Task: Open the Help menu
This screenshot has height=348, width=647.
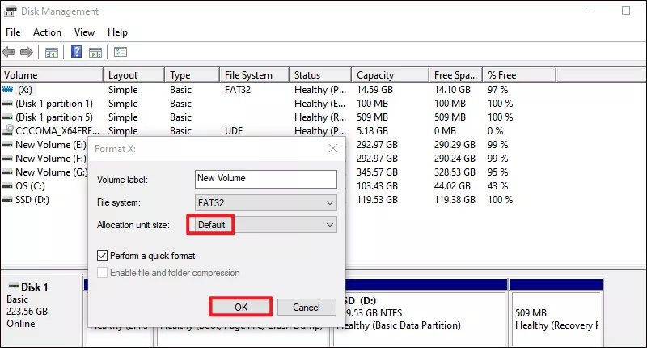Action: 117,32
